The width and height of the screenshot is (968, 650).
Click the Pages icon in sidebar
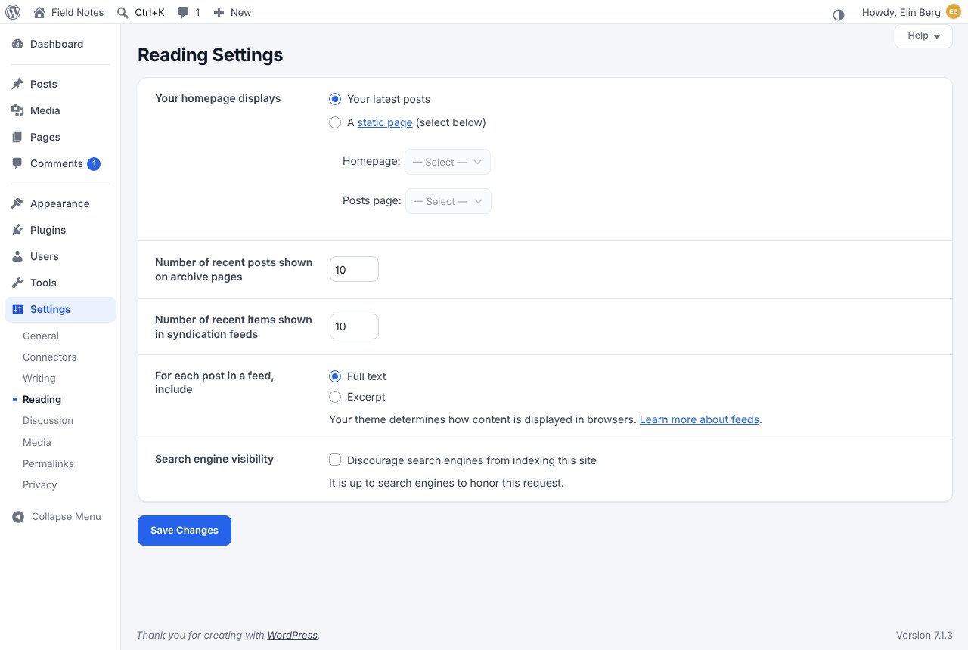pos(17,137)
